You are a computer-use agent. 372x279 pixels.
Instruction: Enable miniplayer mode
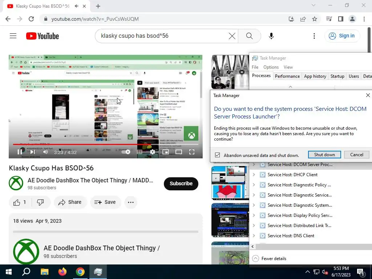point(166,152)
